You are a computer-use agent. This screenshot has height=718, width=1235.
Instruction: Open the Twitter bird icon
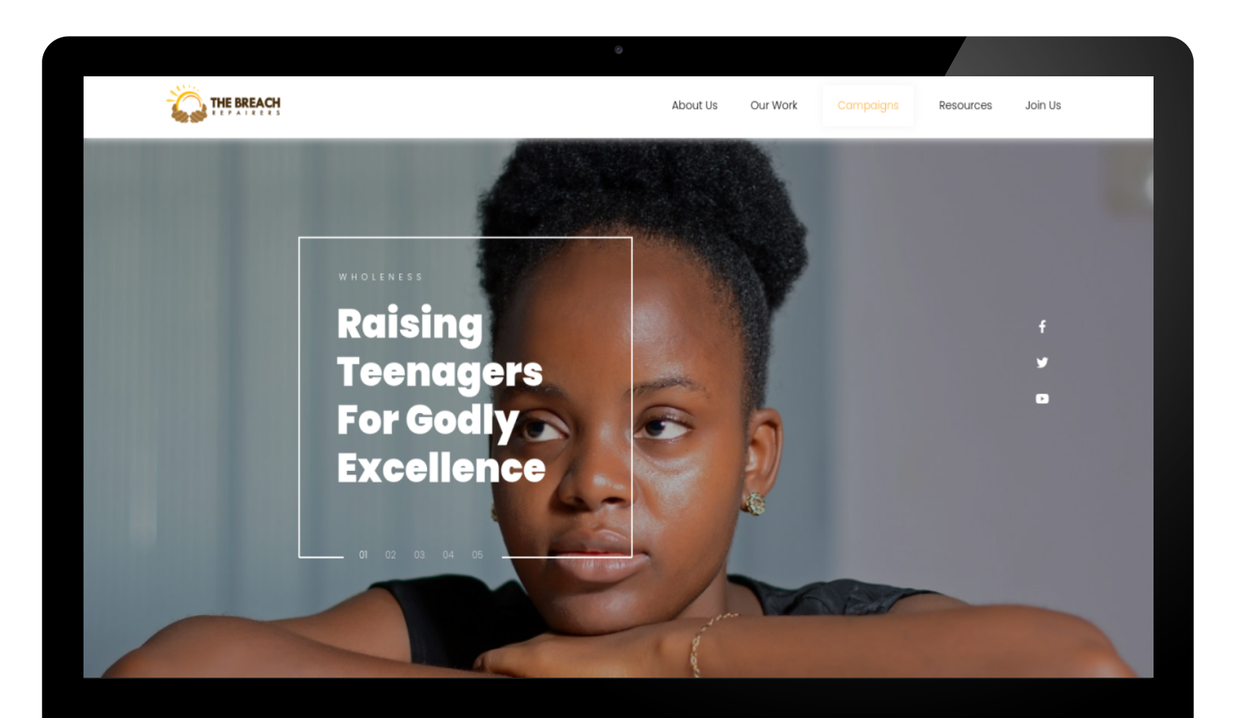click(x=1042, y=362)
